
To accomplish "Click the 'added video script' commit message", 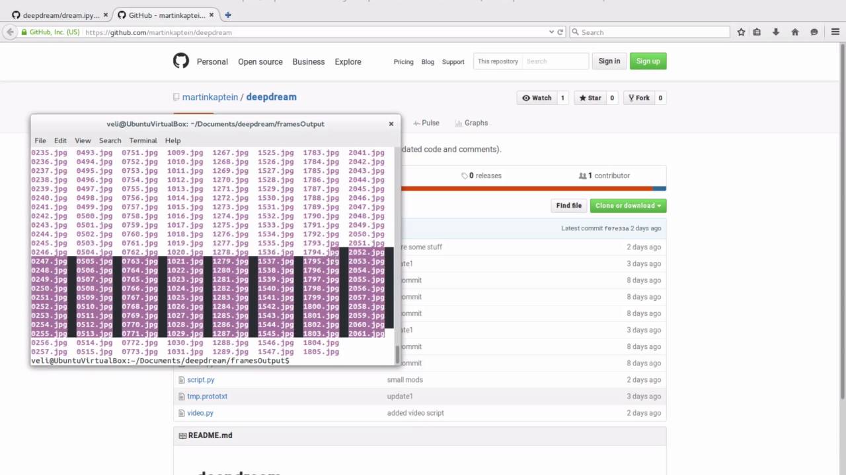I will pos(416,412).
